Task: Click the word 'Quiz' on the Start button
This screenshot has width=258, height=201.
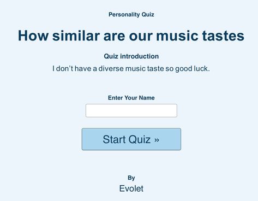Action: click(140, 139)
